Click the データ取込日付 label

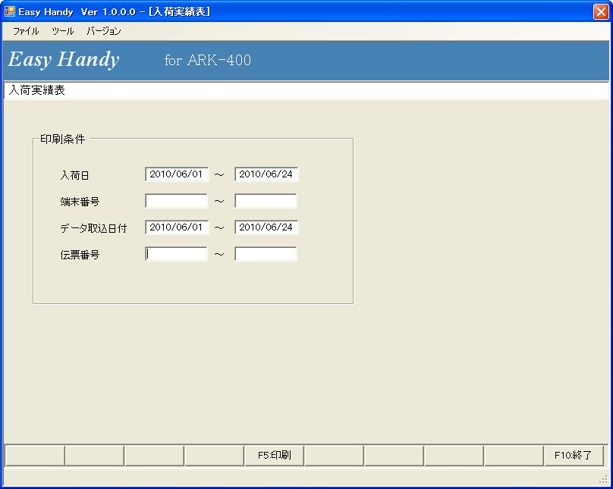93,228
